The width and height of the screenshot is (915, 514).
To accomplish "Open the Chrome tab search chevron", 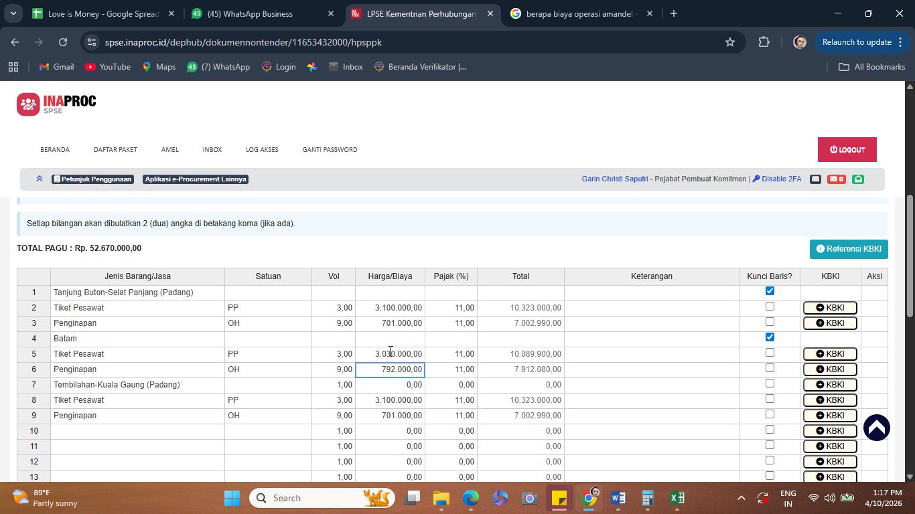I will coord(13,13).
